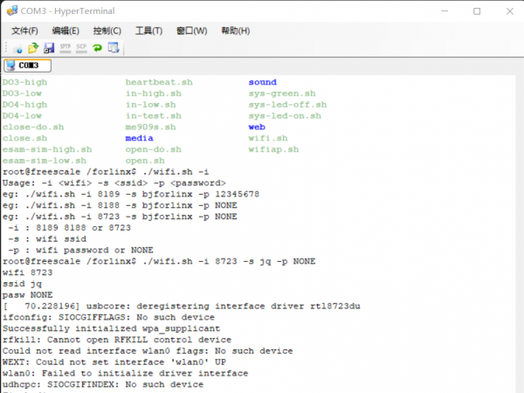Click the wifi.sh entry in the file listing
The width and height of the screenshot is (524, 393).
pyautogui.click(x=267, y=138)
